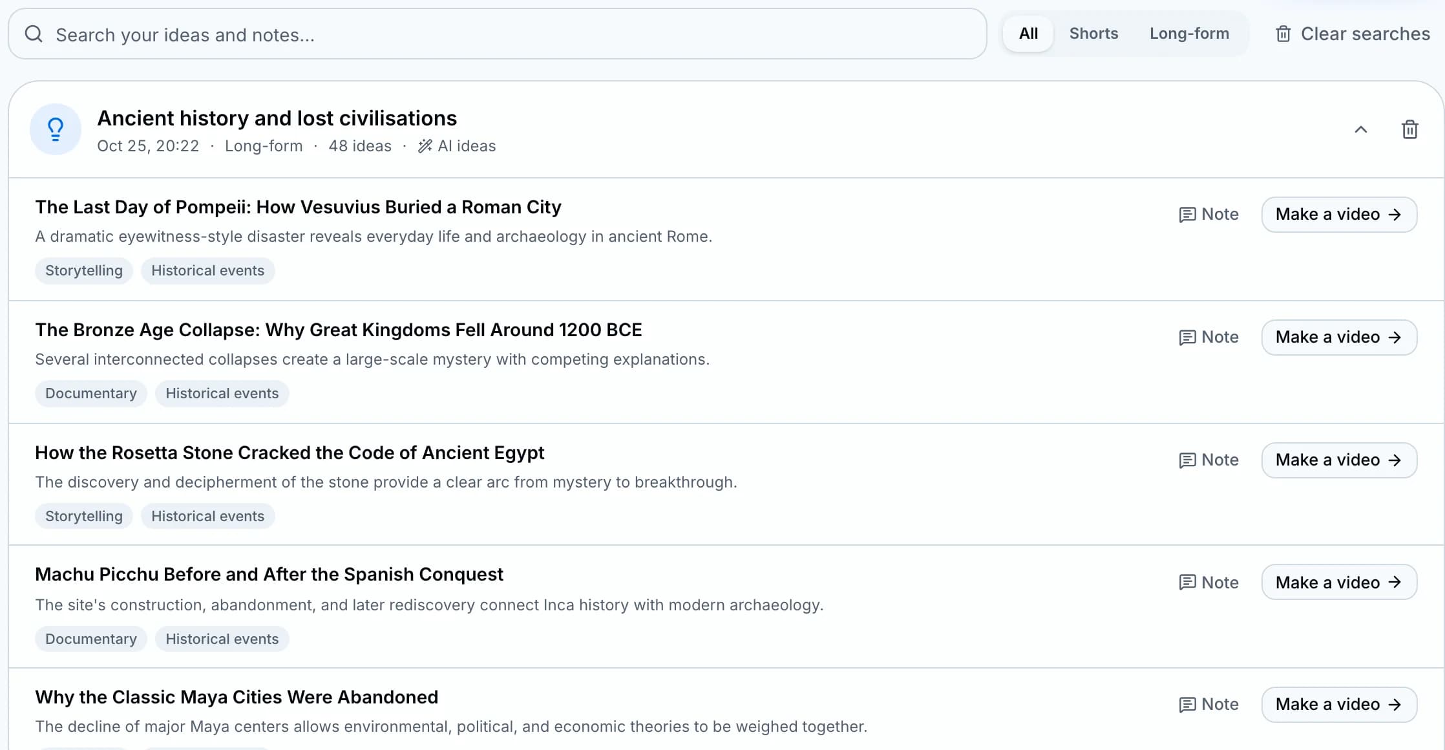Select the All filter tab
The width and height of the screenshot is (1445, 750).
[x=1028, y=34]
